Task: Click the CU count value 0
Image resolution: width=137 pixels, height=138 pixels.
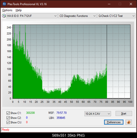Action: point(27,122)
